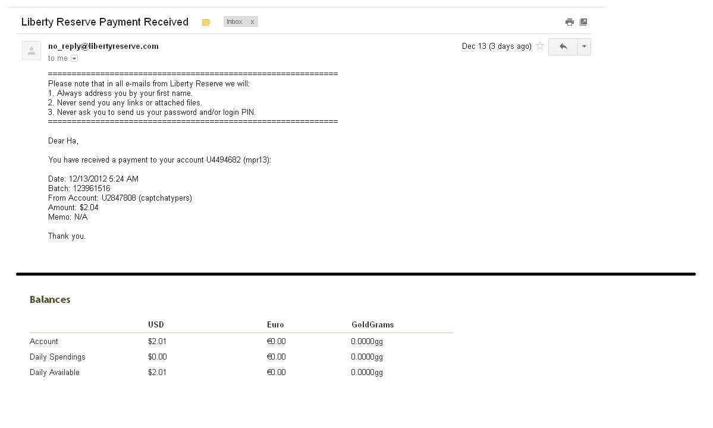This screenshot has width=713, height=428.
Task: Click 'Batch: 123961516' line
Action: 79,189
